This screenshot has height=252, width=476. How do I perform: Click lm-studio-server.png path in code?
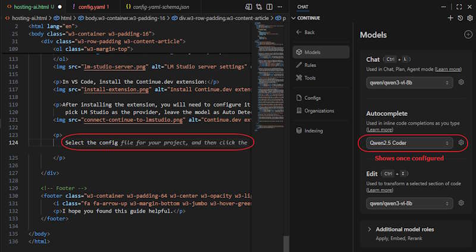click(115, 67)
